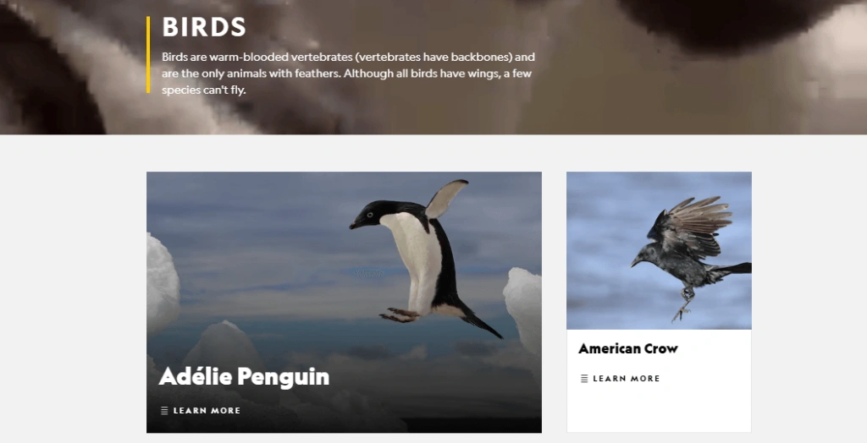This screenshot has width=867, height=443.
Task: Click the BIRDS page heading
Action: (x=204, y=27)
